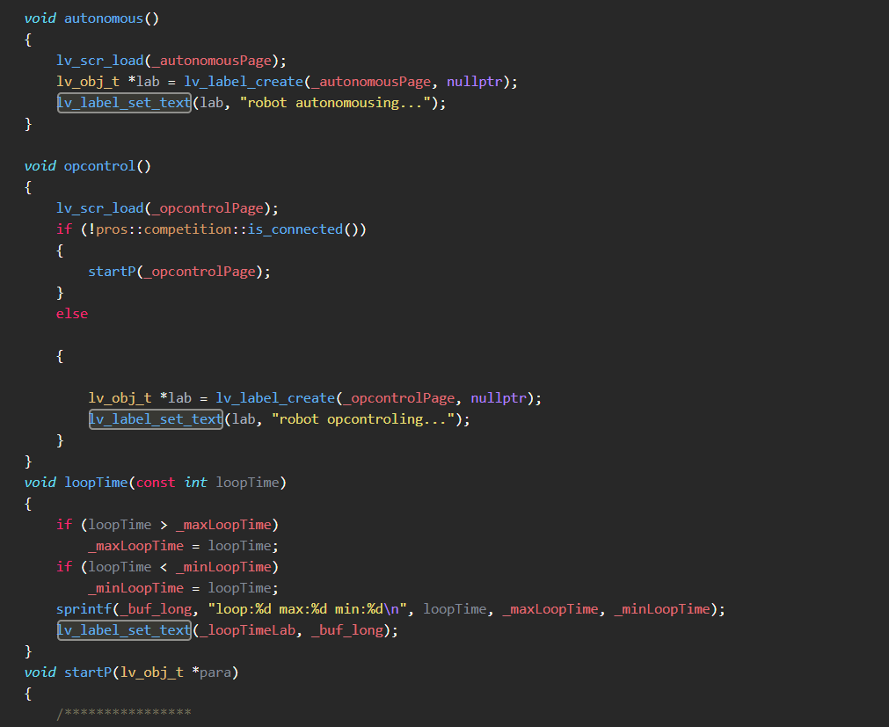
Task: Click the void keyword before autonomous()
Action: click(x=40, y=18)
